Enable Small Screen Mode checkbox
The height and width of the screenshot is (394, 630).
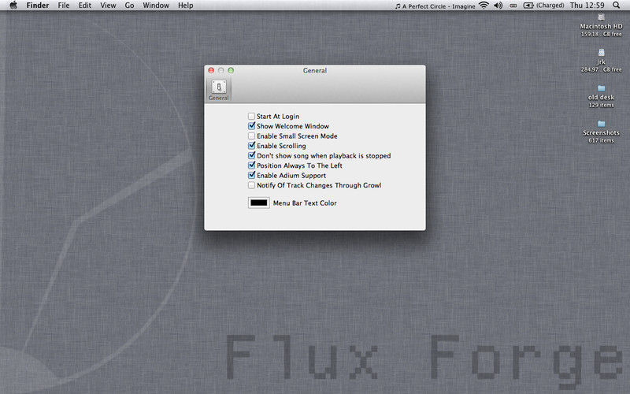click(251, 136)
